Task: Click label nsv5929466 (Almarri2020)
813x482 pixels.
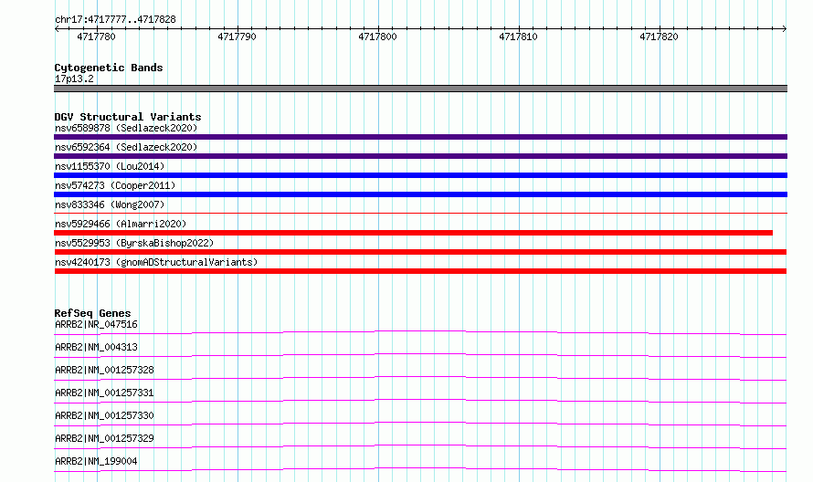Action: pyautogui.click(x=121, y=224)
